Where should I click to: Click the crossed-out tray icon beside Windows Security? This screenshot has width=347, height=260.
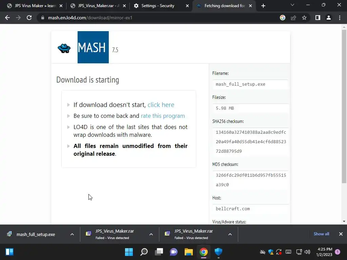(263, 252)
